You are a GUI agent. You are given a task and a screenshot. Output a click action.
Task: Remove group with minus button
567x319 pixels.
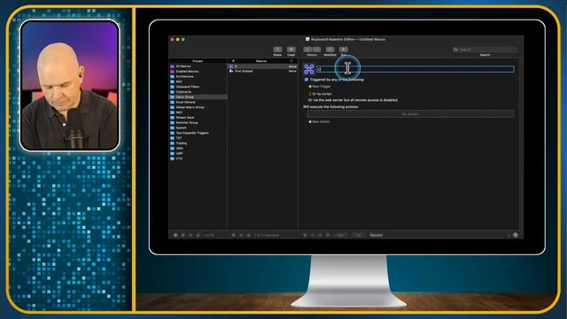pyautogui.click(x=190, y=236)
